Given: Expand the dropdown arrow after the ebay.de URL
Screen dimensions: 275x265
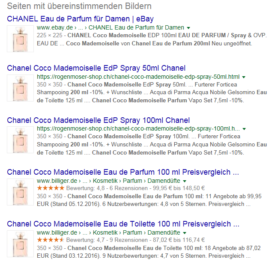Looking at the screenshot, I should point(188,28).
